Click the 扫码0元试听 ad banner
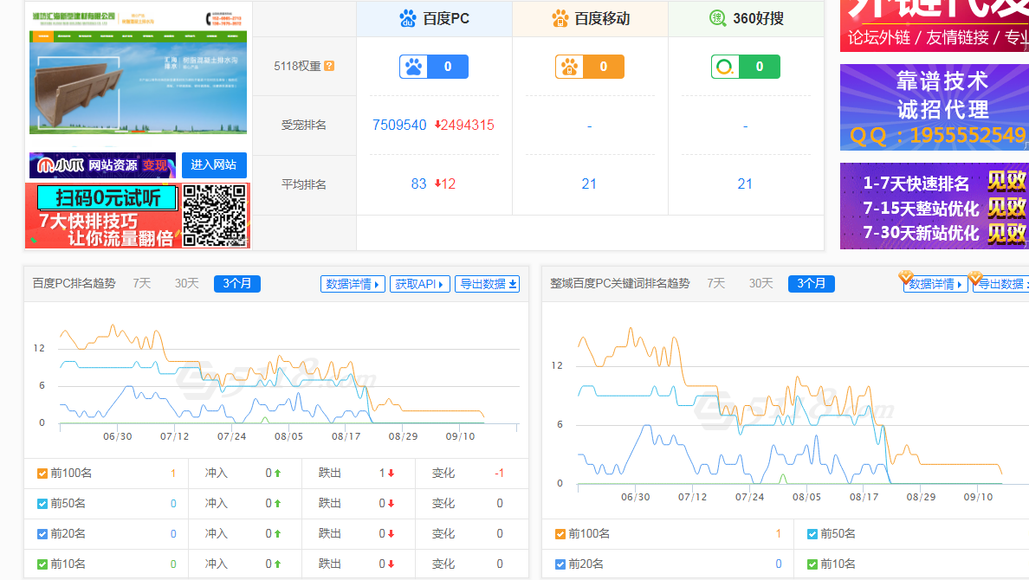 (x=138, y=216)
